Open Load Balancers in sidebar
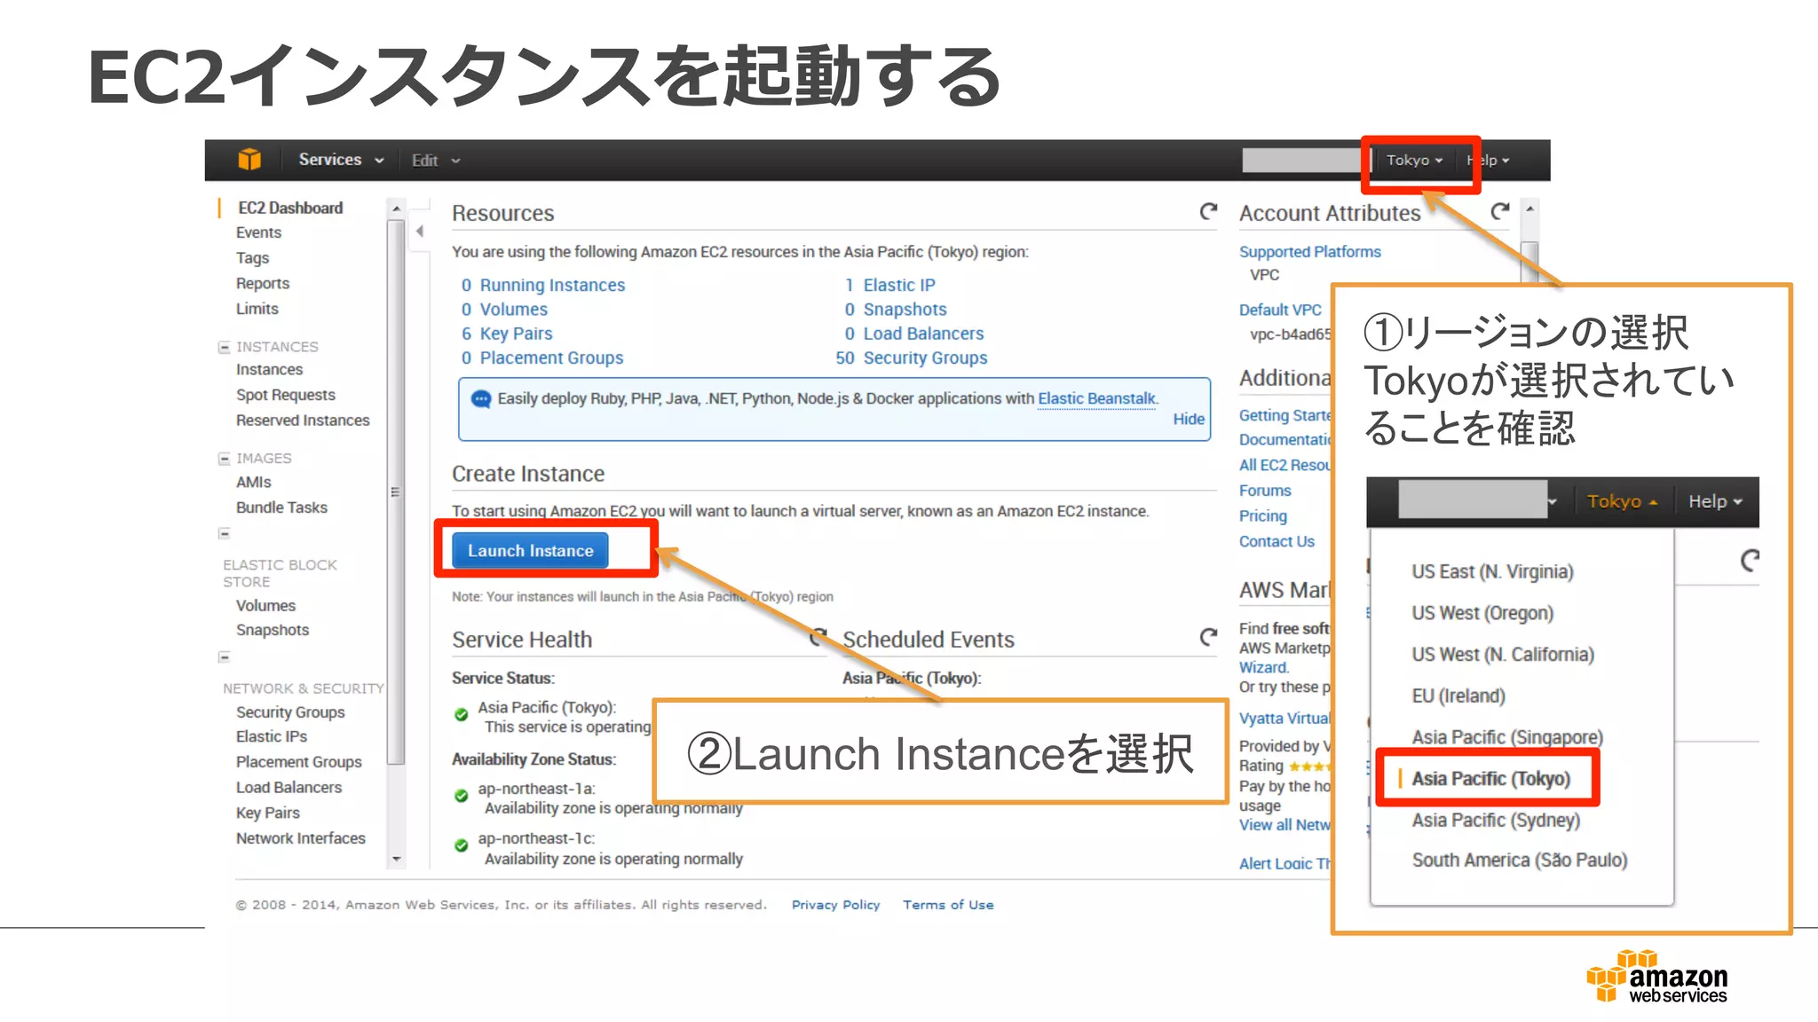Screen dimensions: 1818x1022 [x=289, y=788]
